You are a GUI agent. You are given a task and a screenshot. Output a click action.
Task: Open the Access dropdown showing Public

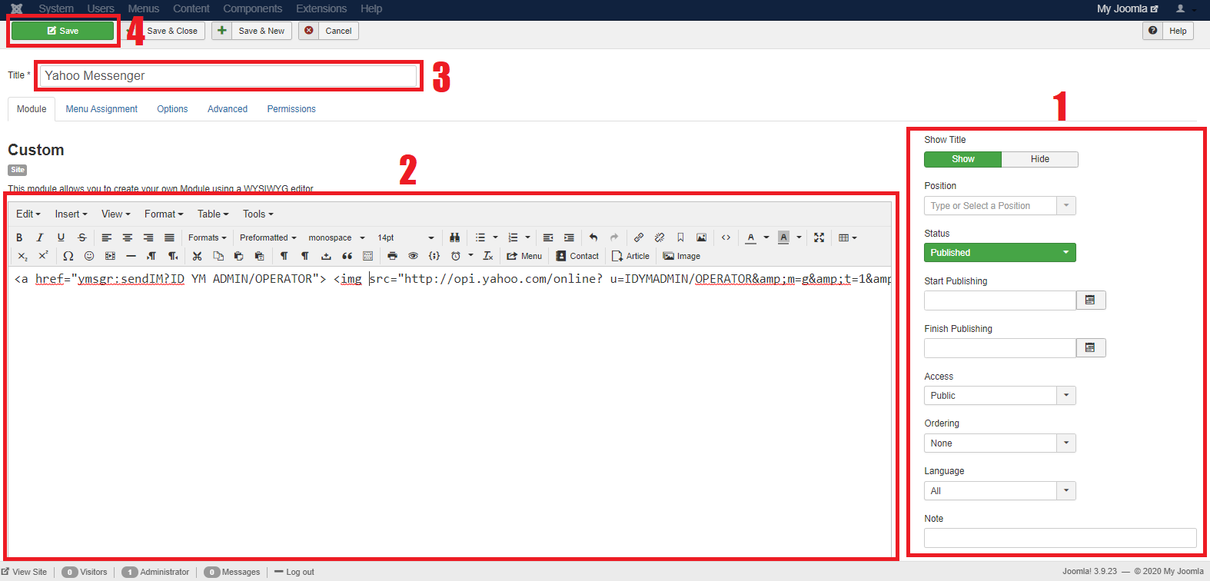click(999, 396)
